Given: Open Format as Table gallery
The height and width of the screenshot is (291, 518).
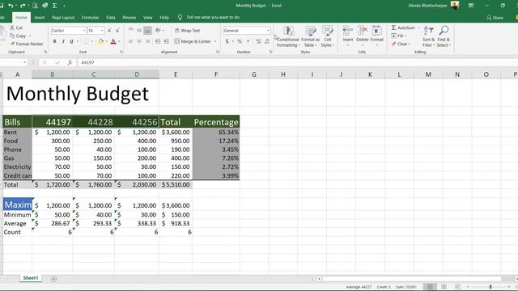Looking at the screenshot, I should [x=310, y=36].
